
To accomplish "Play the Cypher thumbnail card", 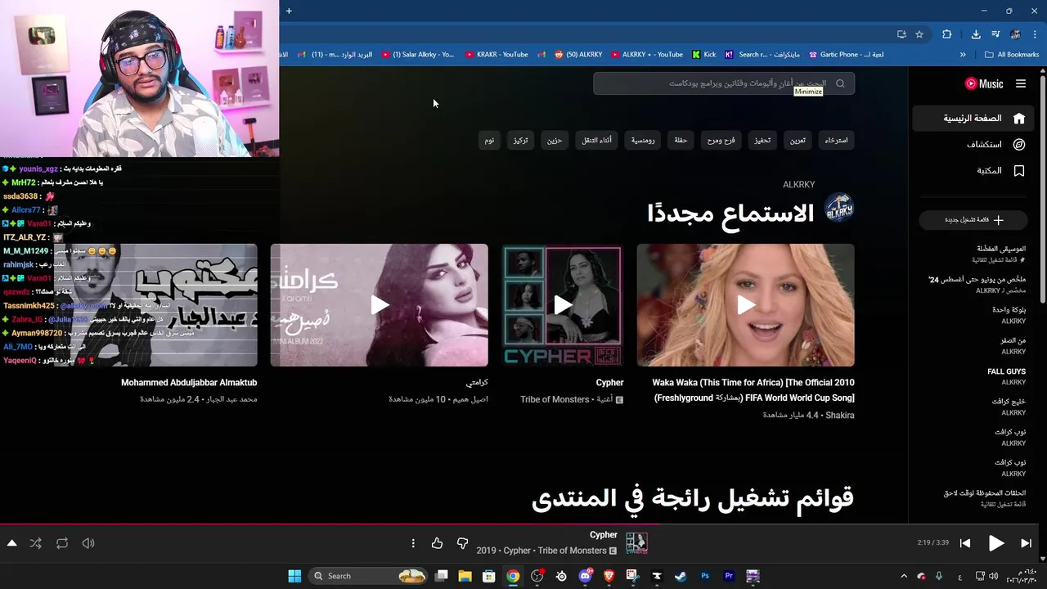I will click(x=562, y=305).
